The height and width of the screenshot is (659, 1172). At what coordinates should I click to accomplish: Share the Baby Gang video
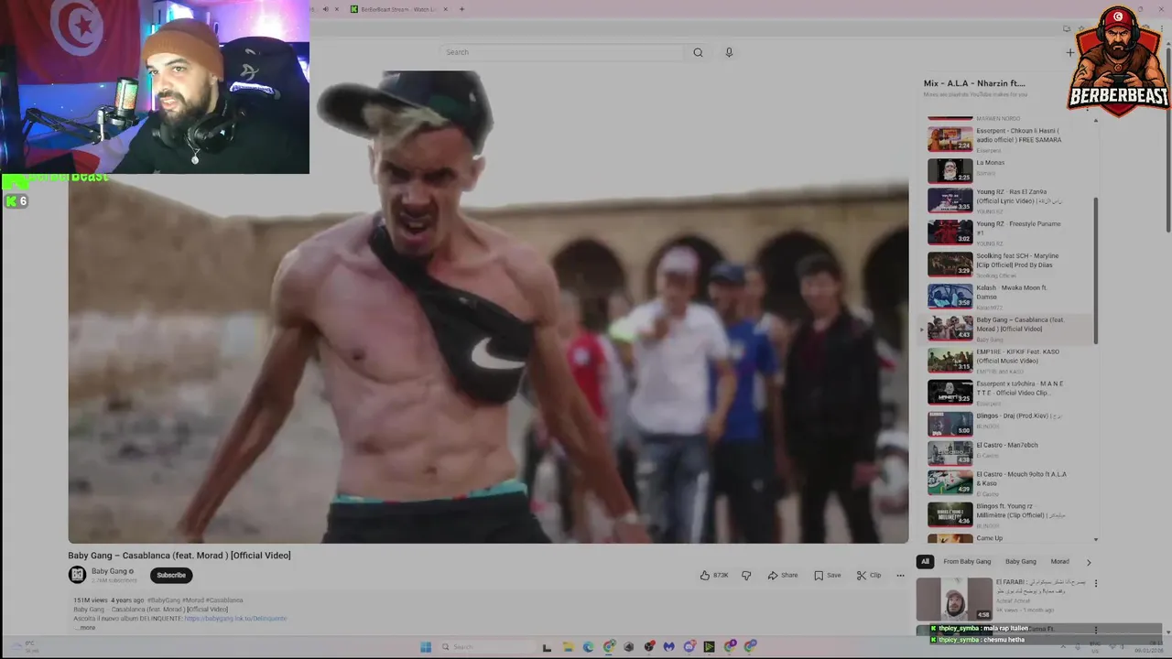click(x=783, y=575)
